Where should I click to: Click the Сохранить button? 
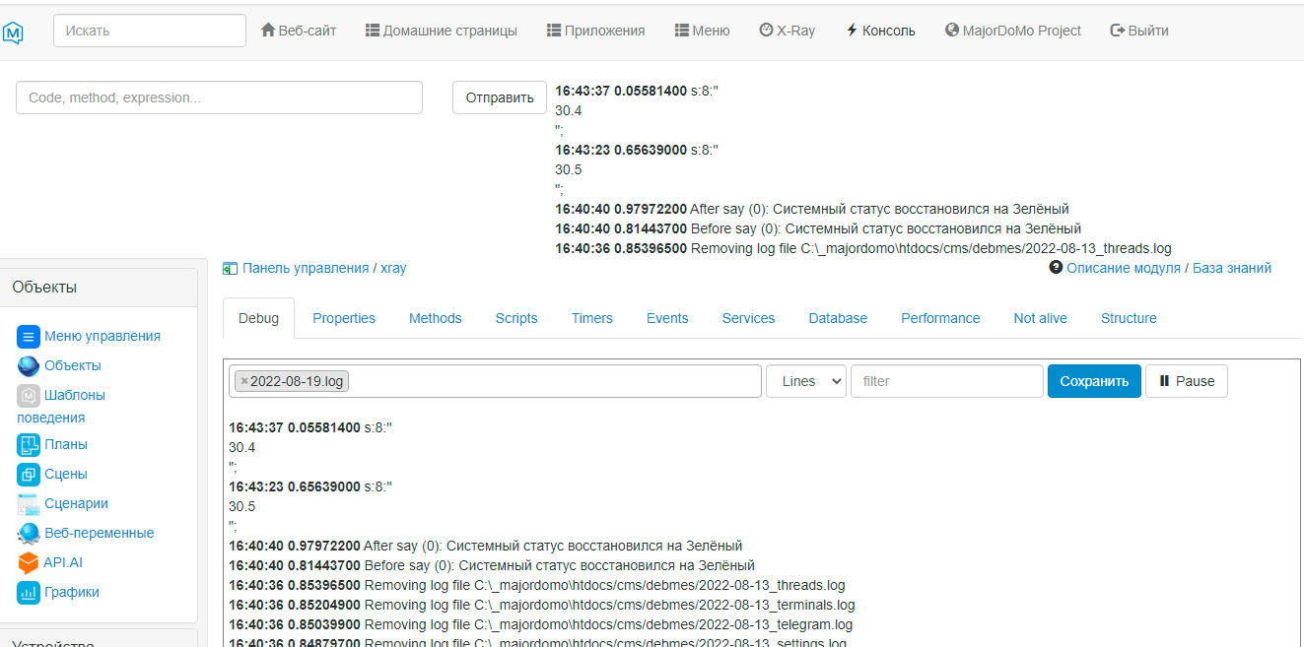[1094, 381]
